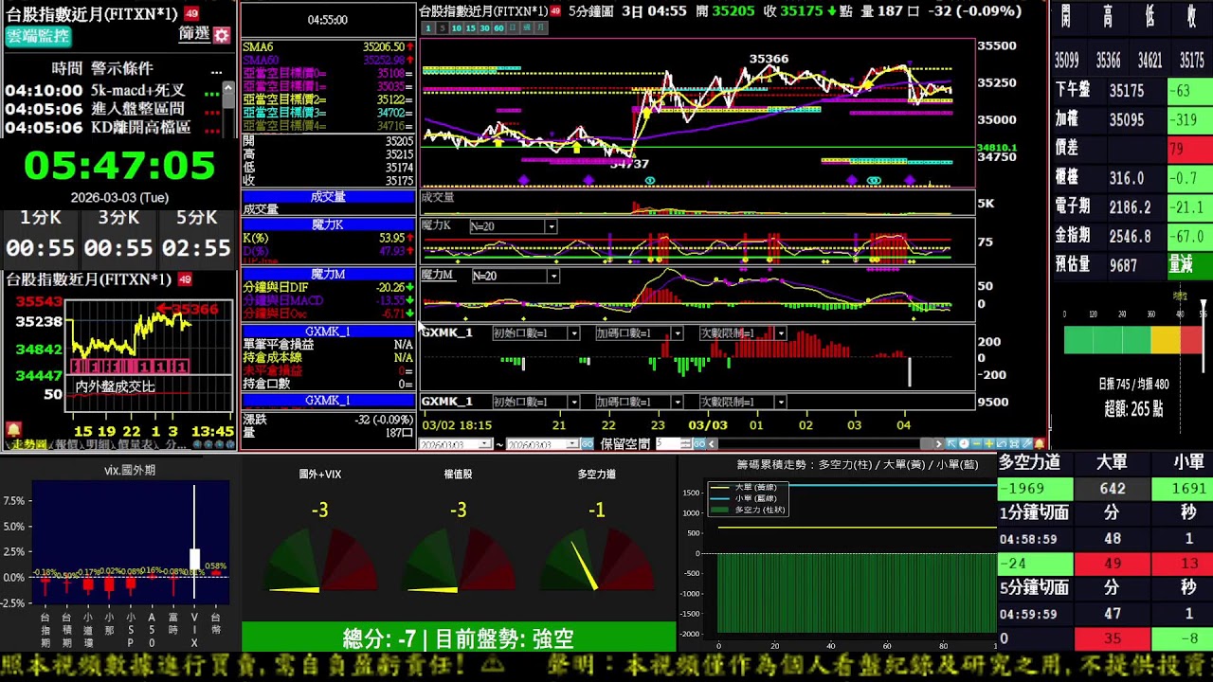Click 保留空間 value input field
This screenshot has width=1213, height=682.
point(667,443)
